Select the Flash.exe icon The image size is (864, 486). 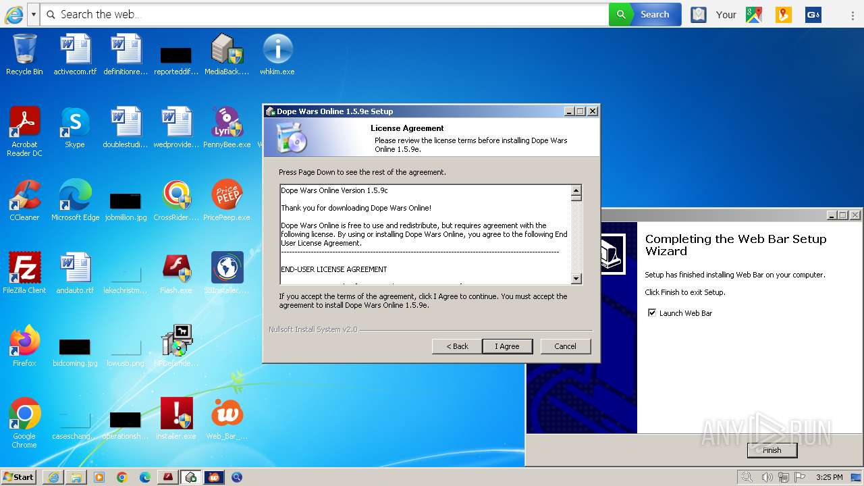[176, 268]
